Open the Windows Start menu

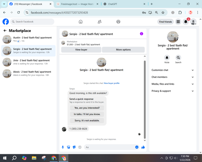[x=5, y=158]
